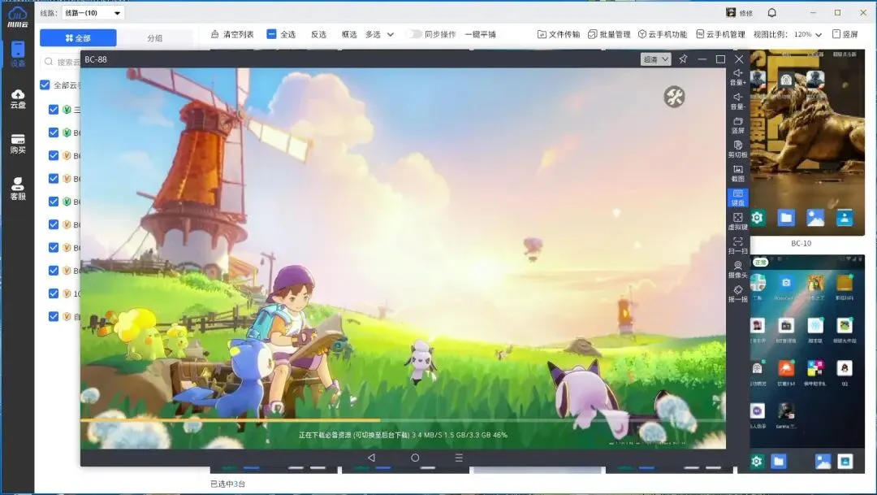Tap the Android back triangle button
Image resolution: width=877 pixels, height=495 pixels.
[x=371, y=458]
